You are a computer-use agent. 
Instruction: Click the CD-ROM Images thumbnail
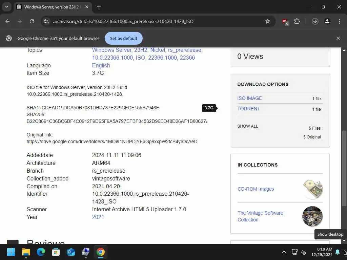pos(313,189)
